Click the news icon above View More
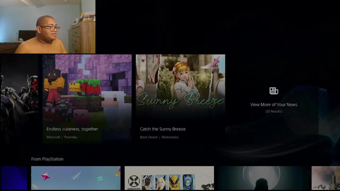Image resolution: width=340 pixels, height=191 pixels. pyautogui.click(x=274, y=91)
